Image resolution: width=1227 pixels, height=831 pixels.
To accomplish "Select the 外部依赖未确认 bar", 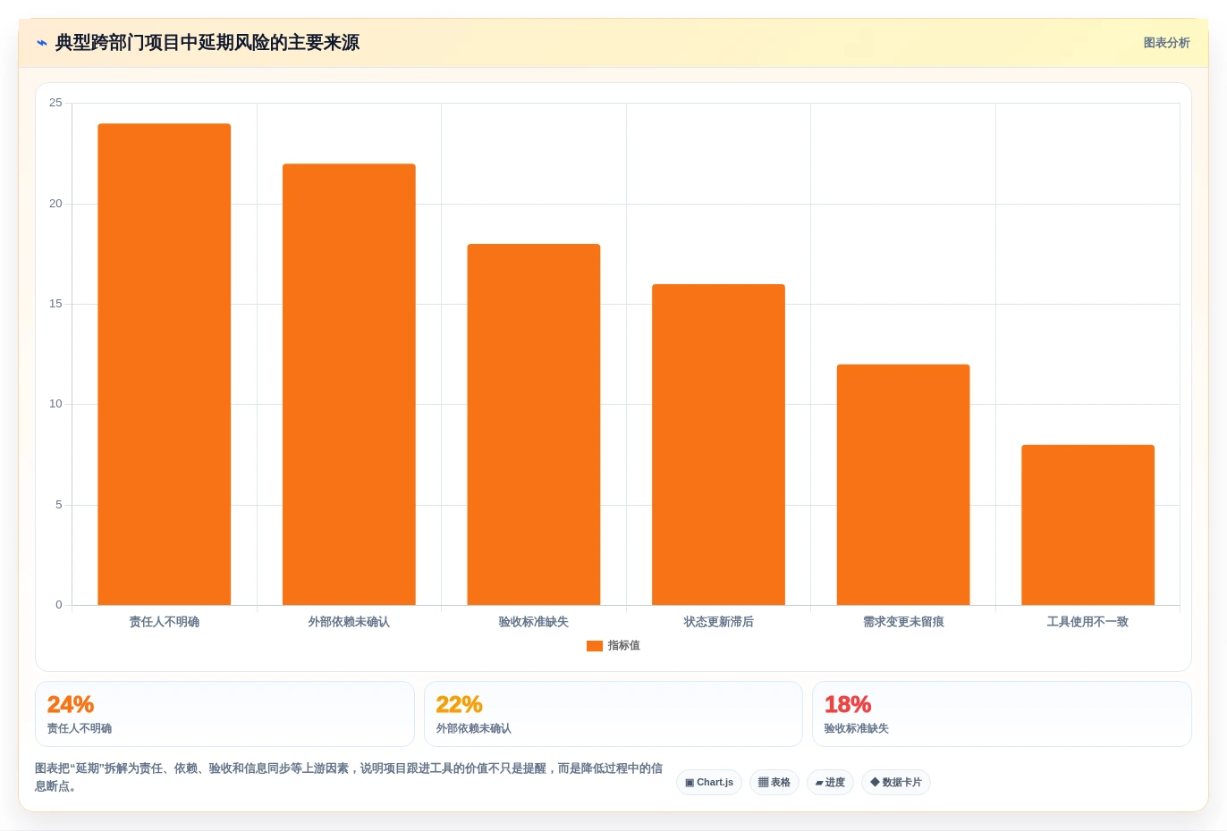I will (x=349, y=384).
